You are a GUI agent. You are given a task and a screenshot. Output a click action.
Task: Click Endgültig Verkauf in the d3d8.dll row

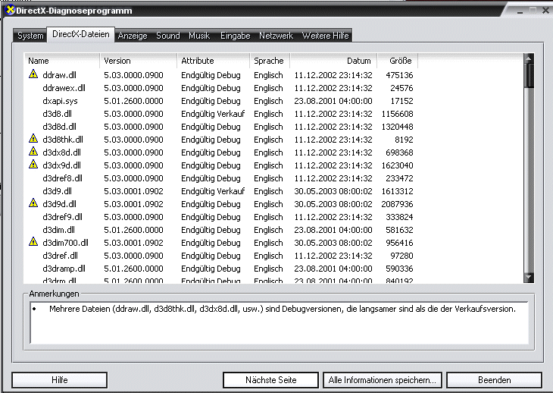coord(213,114)
